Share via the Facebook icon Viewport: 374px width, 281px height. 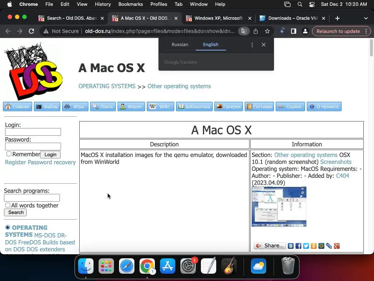tap(298, 246)
